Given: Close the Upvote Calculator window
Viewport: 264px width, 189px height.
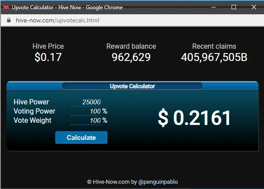Looking at the screenshot, I should [254, 7].
